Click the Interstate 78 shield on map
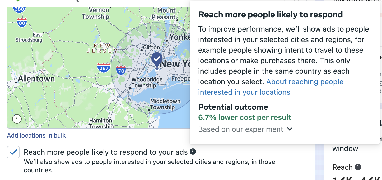 (x=121, y=71)
